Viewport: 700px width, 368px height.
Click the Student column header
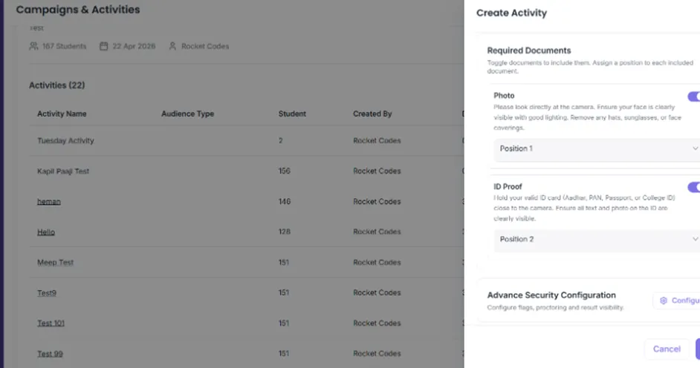click(293, 114)
